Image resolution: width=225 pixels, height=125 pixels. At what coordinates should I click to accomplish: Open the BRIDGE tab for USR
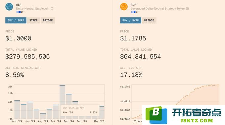pos(48,20)
